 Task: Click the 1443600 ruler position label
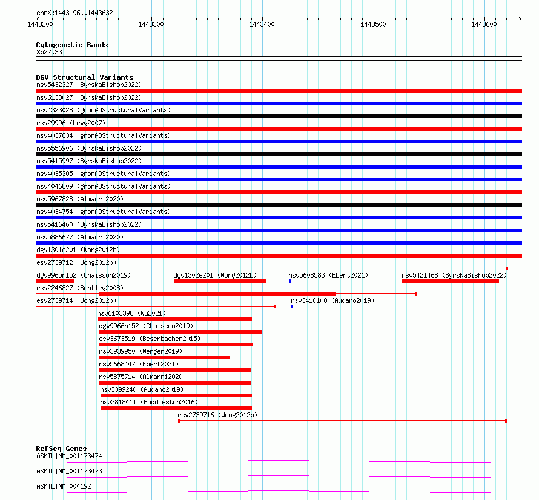tap(484, 24)
